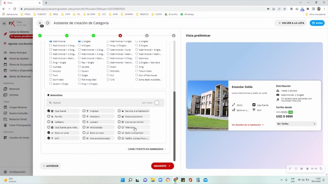Click the Windows taskbar search icon
Screen dimensions: 328x184
pos(130,180)
